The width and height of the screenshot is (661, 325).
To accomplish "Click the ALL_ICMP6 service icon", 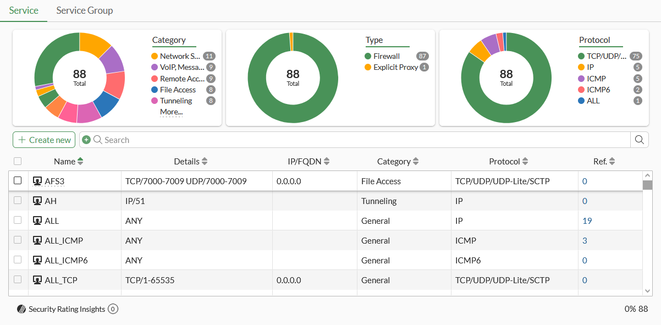I will pos(37,260).
